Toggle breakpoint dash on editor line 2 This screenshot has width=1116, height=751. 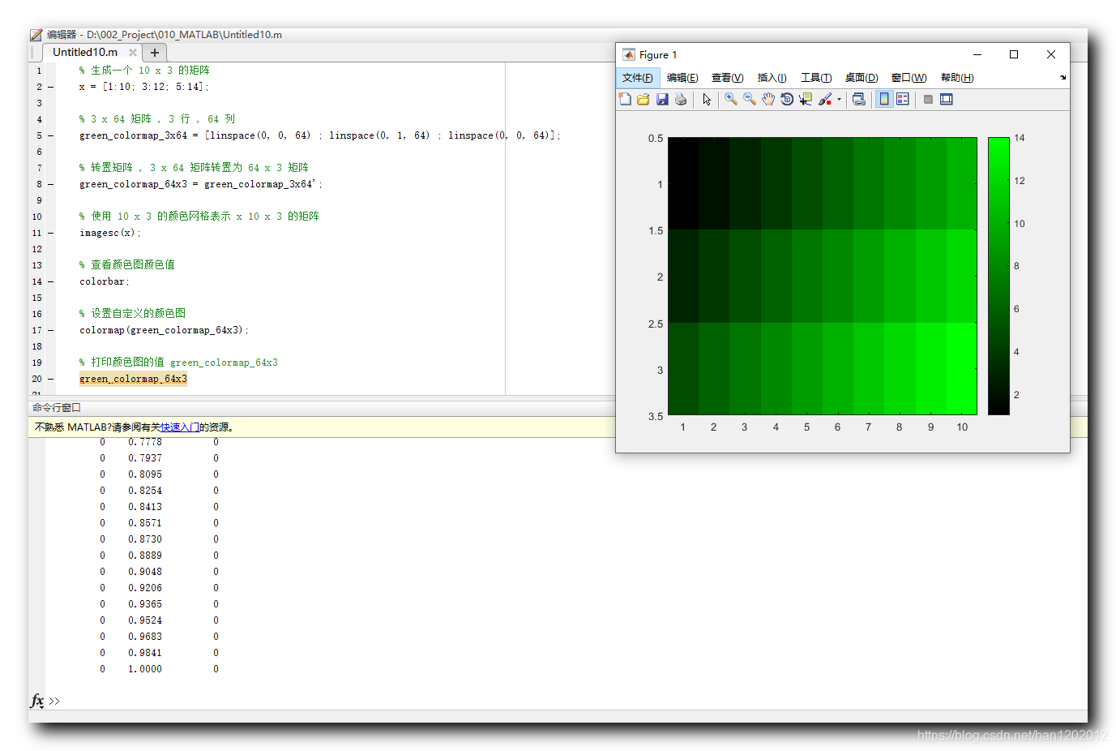coord(51,87)
